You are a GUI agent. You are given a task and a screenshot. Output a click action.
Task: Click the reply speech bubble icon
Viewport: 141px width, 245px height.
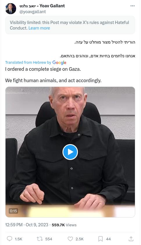click(x=10, y=239)
